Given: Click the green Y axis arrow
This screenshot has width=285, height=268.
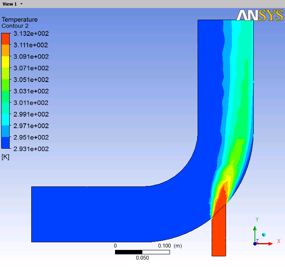Looking at the screenshot, I should (x=255, y=235).
